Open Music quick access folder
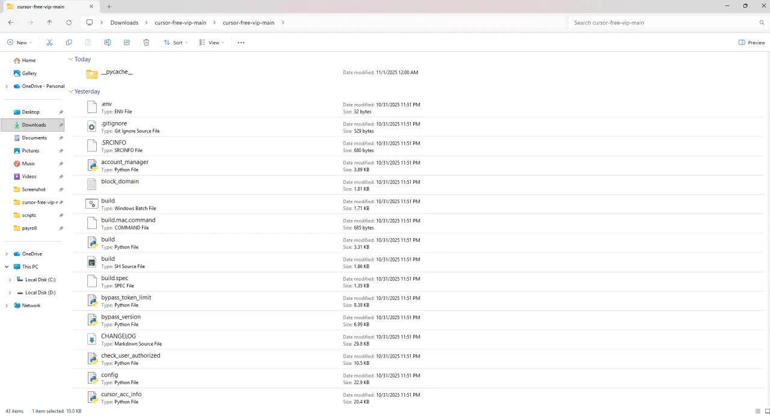Viewport: 770px width, 416px height. (x=28, y=164)
